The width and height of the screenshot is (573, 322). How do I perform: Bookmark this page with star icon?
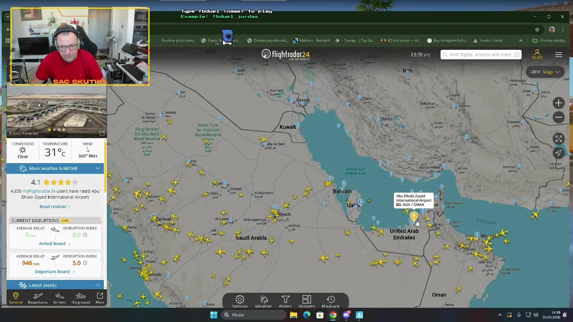(x=537, y=30)
